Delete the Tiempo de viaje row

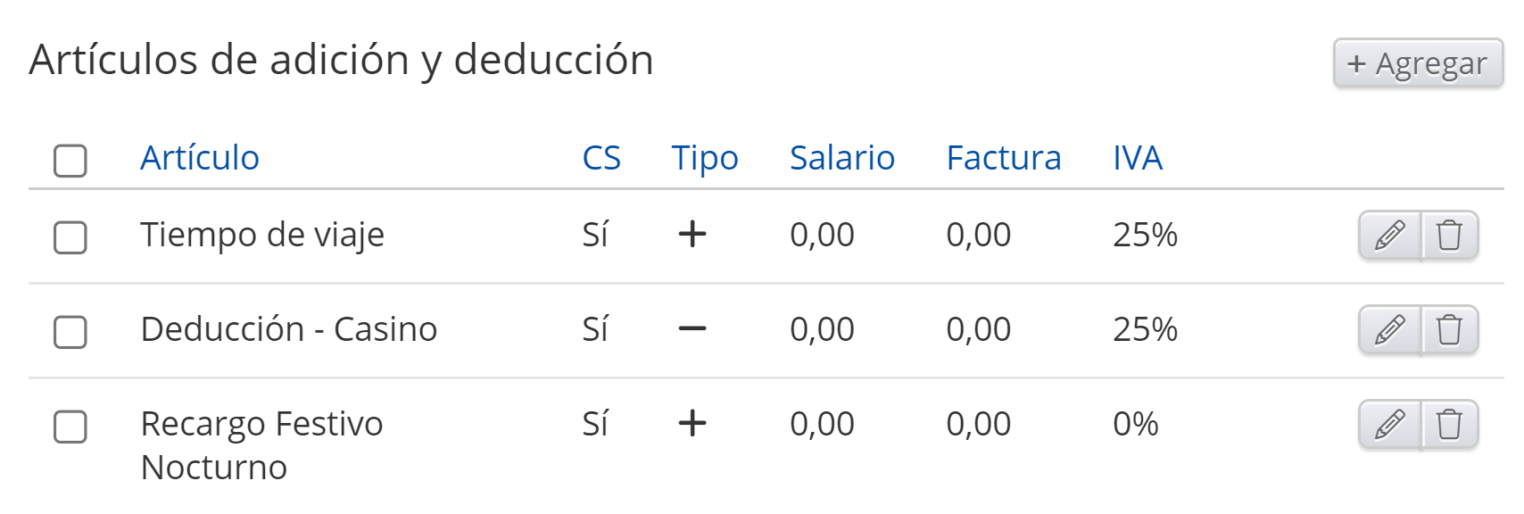point(1450,236)
